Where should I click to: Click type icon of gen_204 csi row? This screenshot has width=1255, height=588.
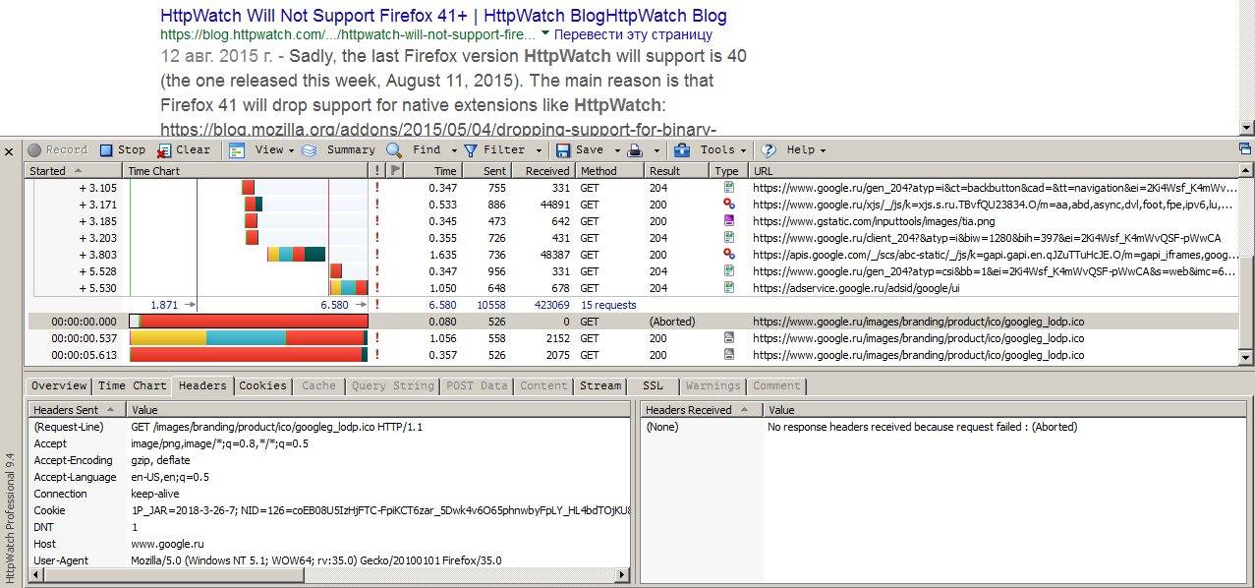[729, 271]
